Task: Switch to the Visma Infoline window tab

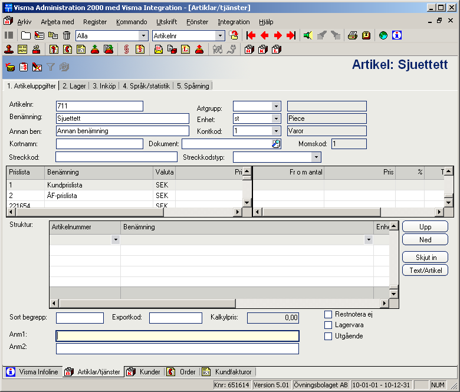Action: pos(33,372)
